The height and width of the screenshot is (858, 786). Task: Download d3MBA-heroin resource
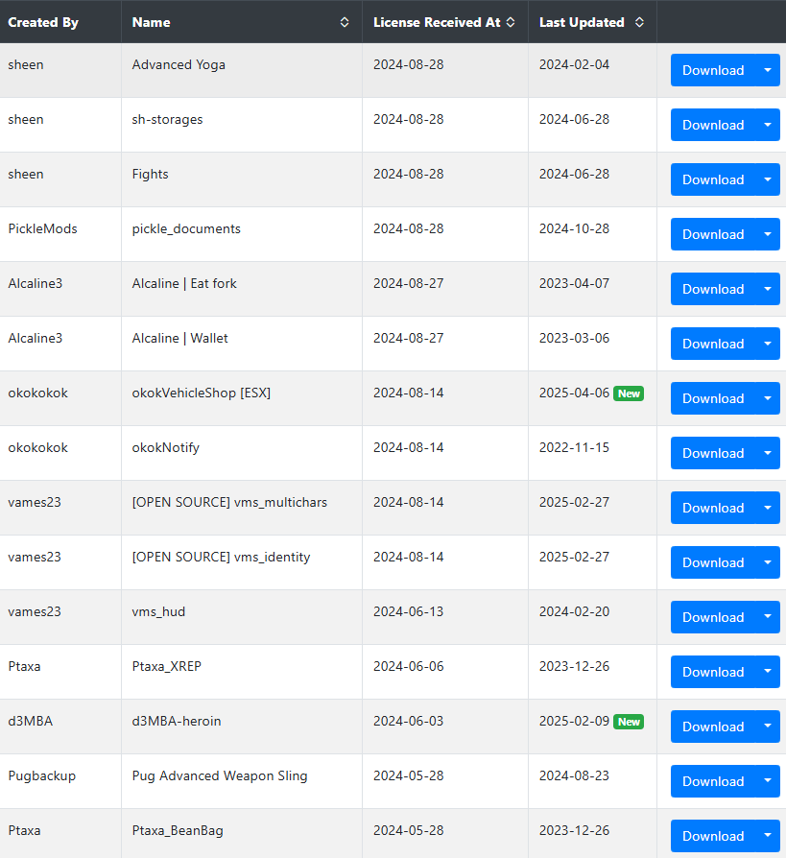pyautogui.click(x=713, y=727)
